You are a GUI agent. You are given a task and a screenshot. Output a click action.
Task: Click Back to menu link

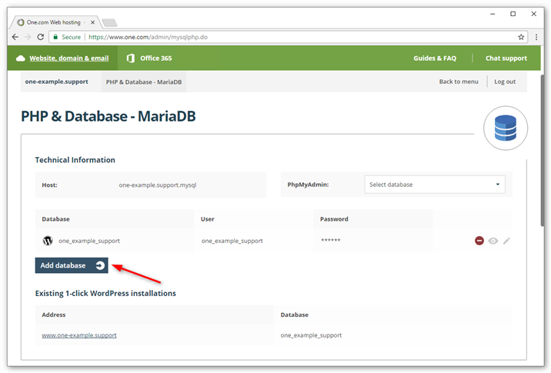coord(459,82)
